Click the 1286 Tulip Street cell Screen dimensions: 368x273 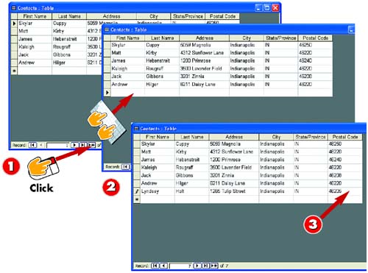[x=234, y=191]
